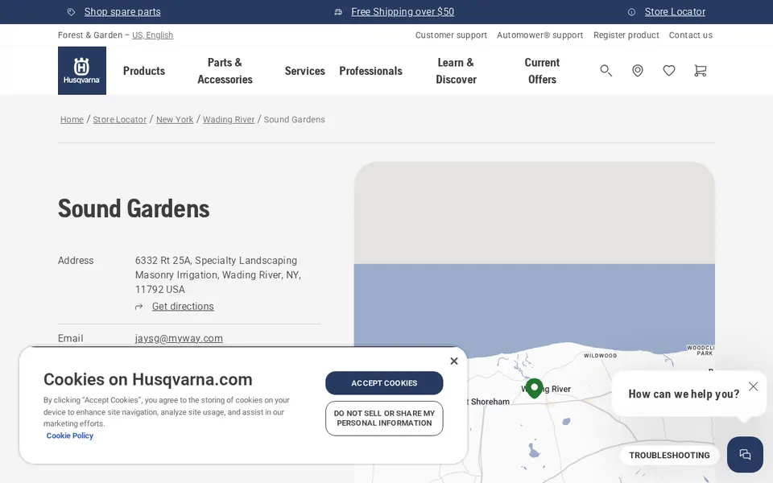
Task: Go to New York breadcrumb
Action: point(175,120)
